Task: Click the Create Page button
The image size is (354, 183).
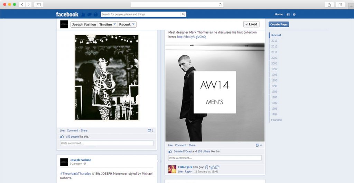Action: pos(279,24)
